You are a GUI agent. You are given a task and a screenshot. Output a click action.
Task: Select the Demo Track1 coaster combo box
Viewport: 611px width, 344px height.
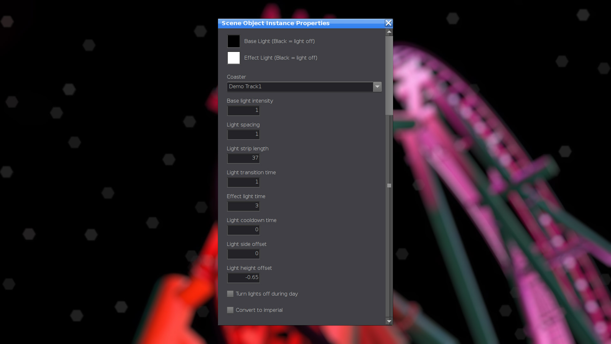click(x=304, y=87)
